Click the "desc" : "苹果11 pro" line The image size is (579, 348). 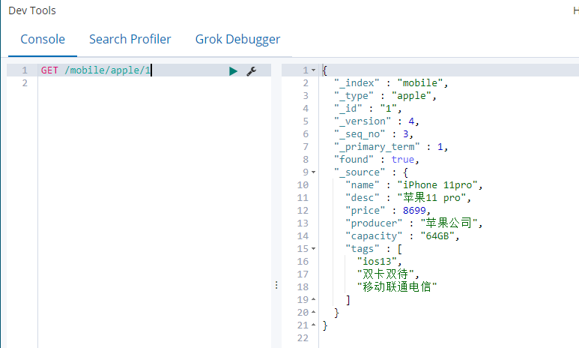(408, 198)
